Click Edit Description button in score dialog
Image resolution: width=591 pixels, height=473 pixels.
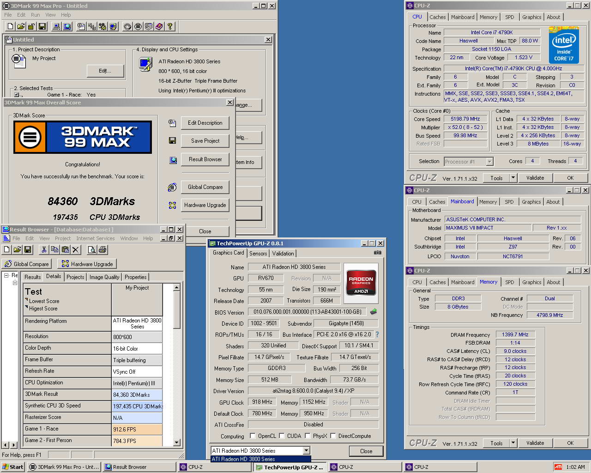[x=205, y=123]
